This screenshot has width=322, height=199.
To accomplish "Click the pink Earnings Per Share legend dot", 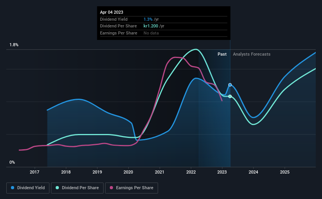I will (111, 188).
